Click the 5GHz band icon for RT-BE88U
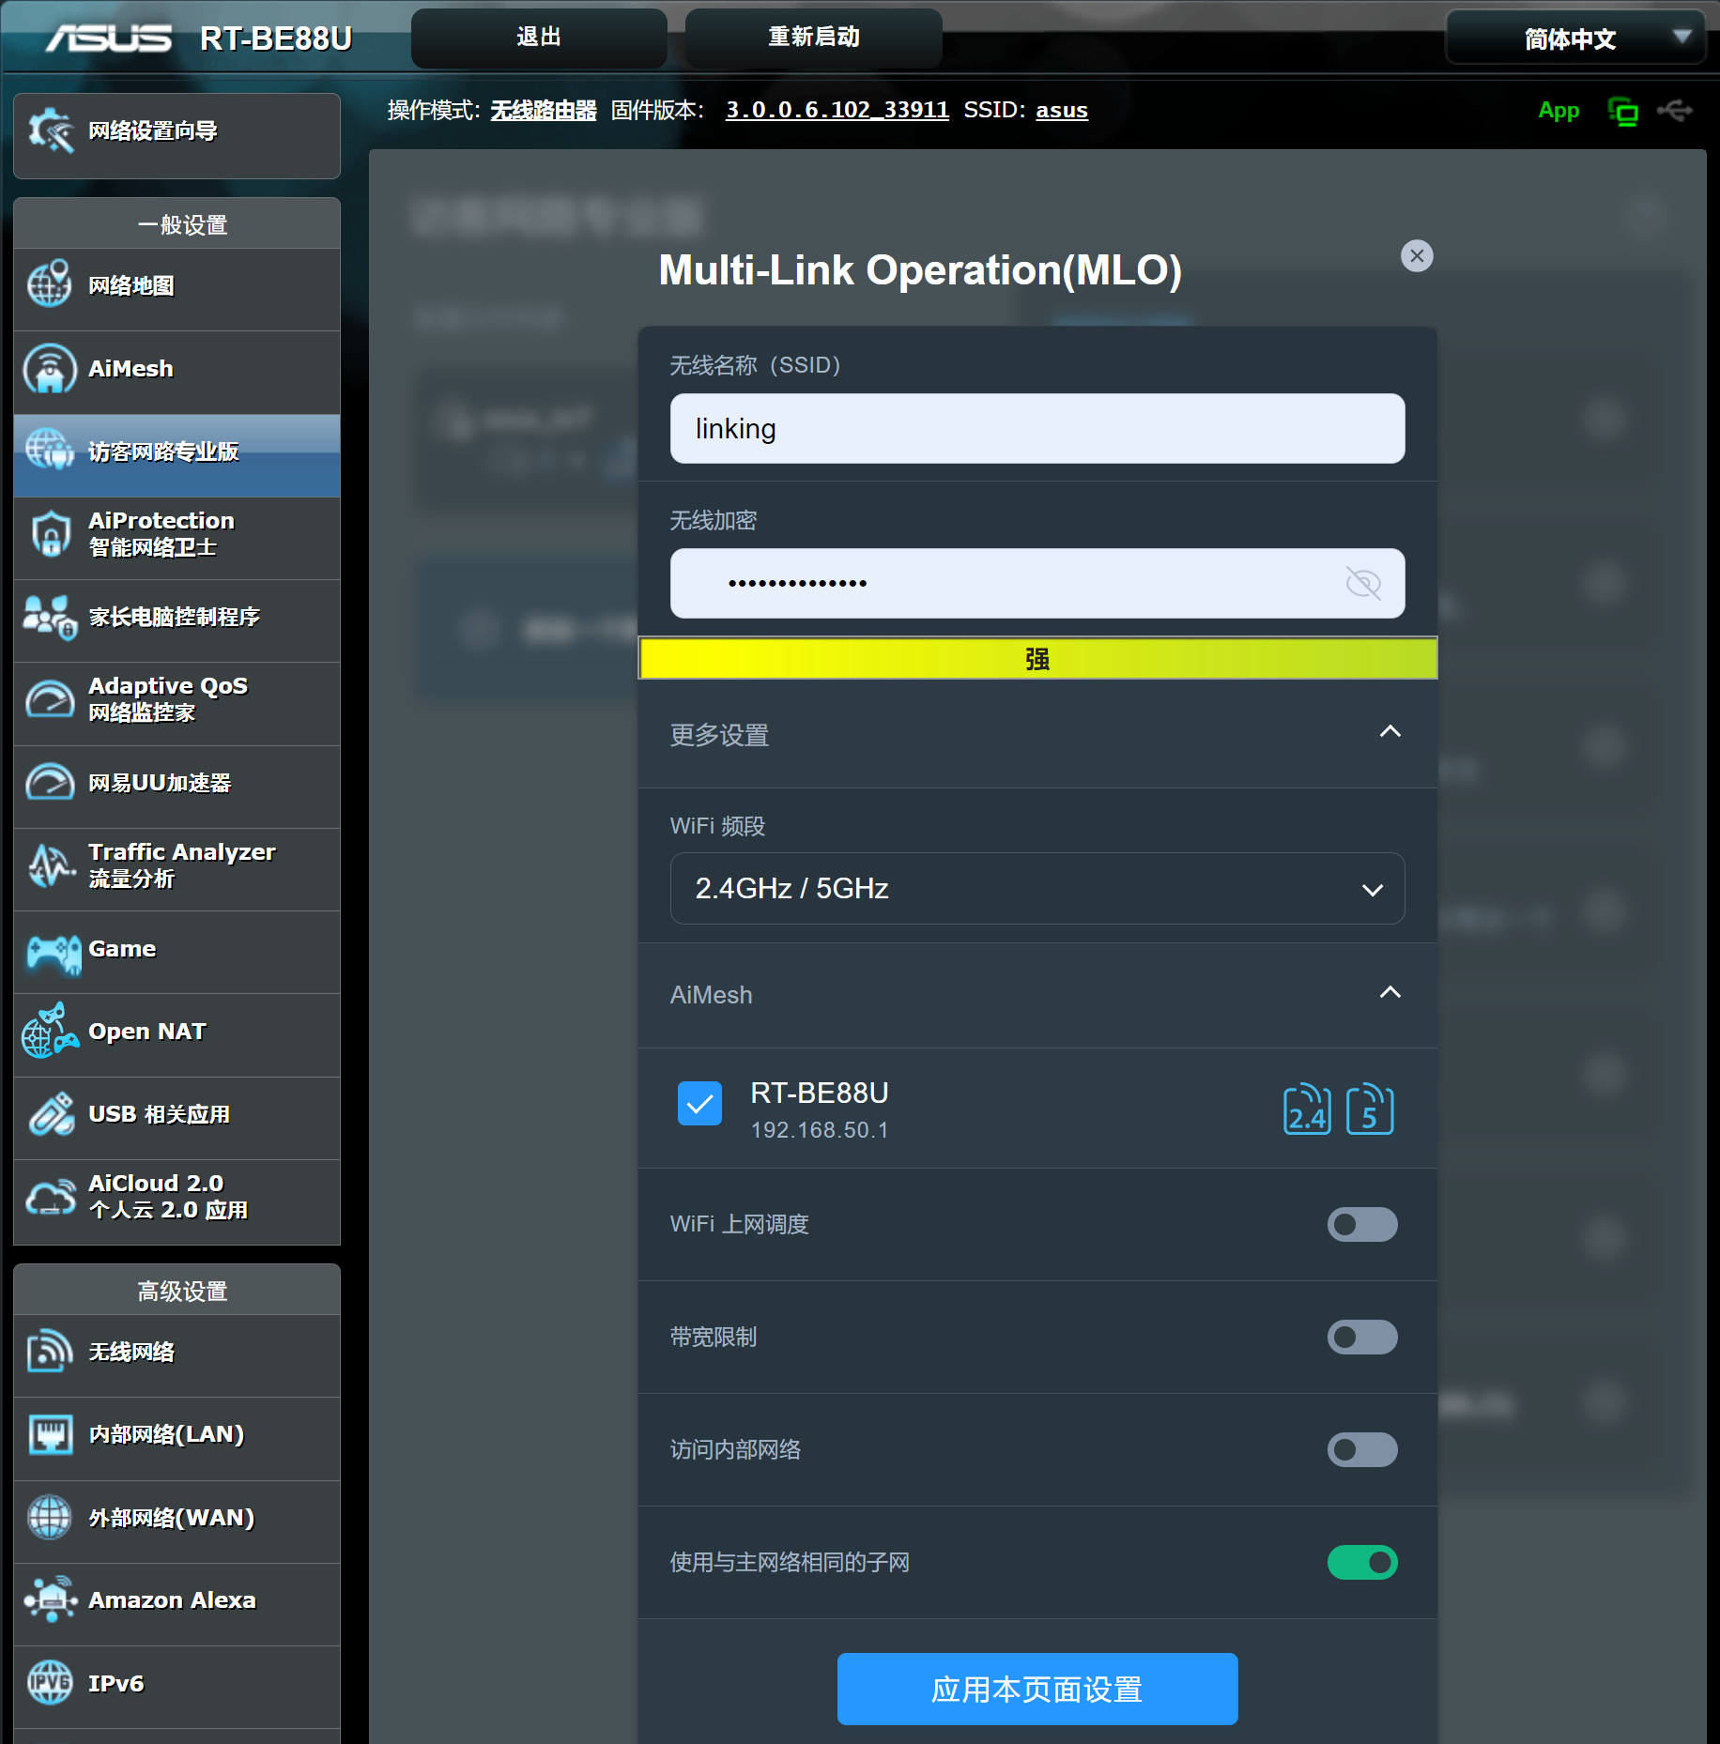 (x=1369, y=1109)
